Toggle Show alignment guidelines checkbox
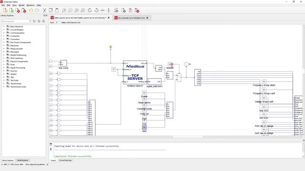 (48, 164)
